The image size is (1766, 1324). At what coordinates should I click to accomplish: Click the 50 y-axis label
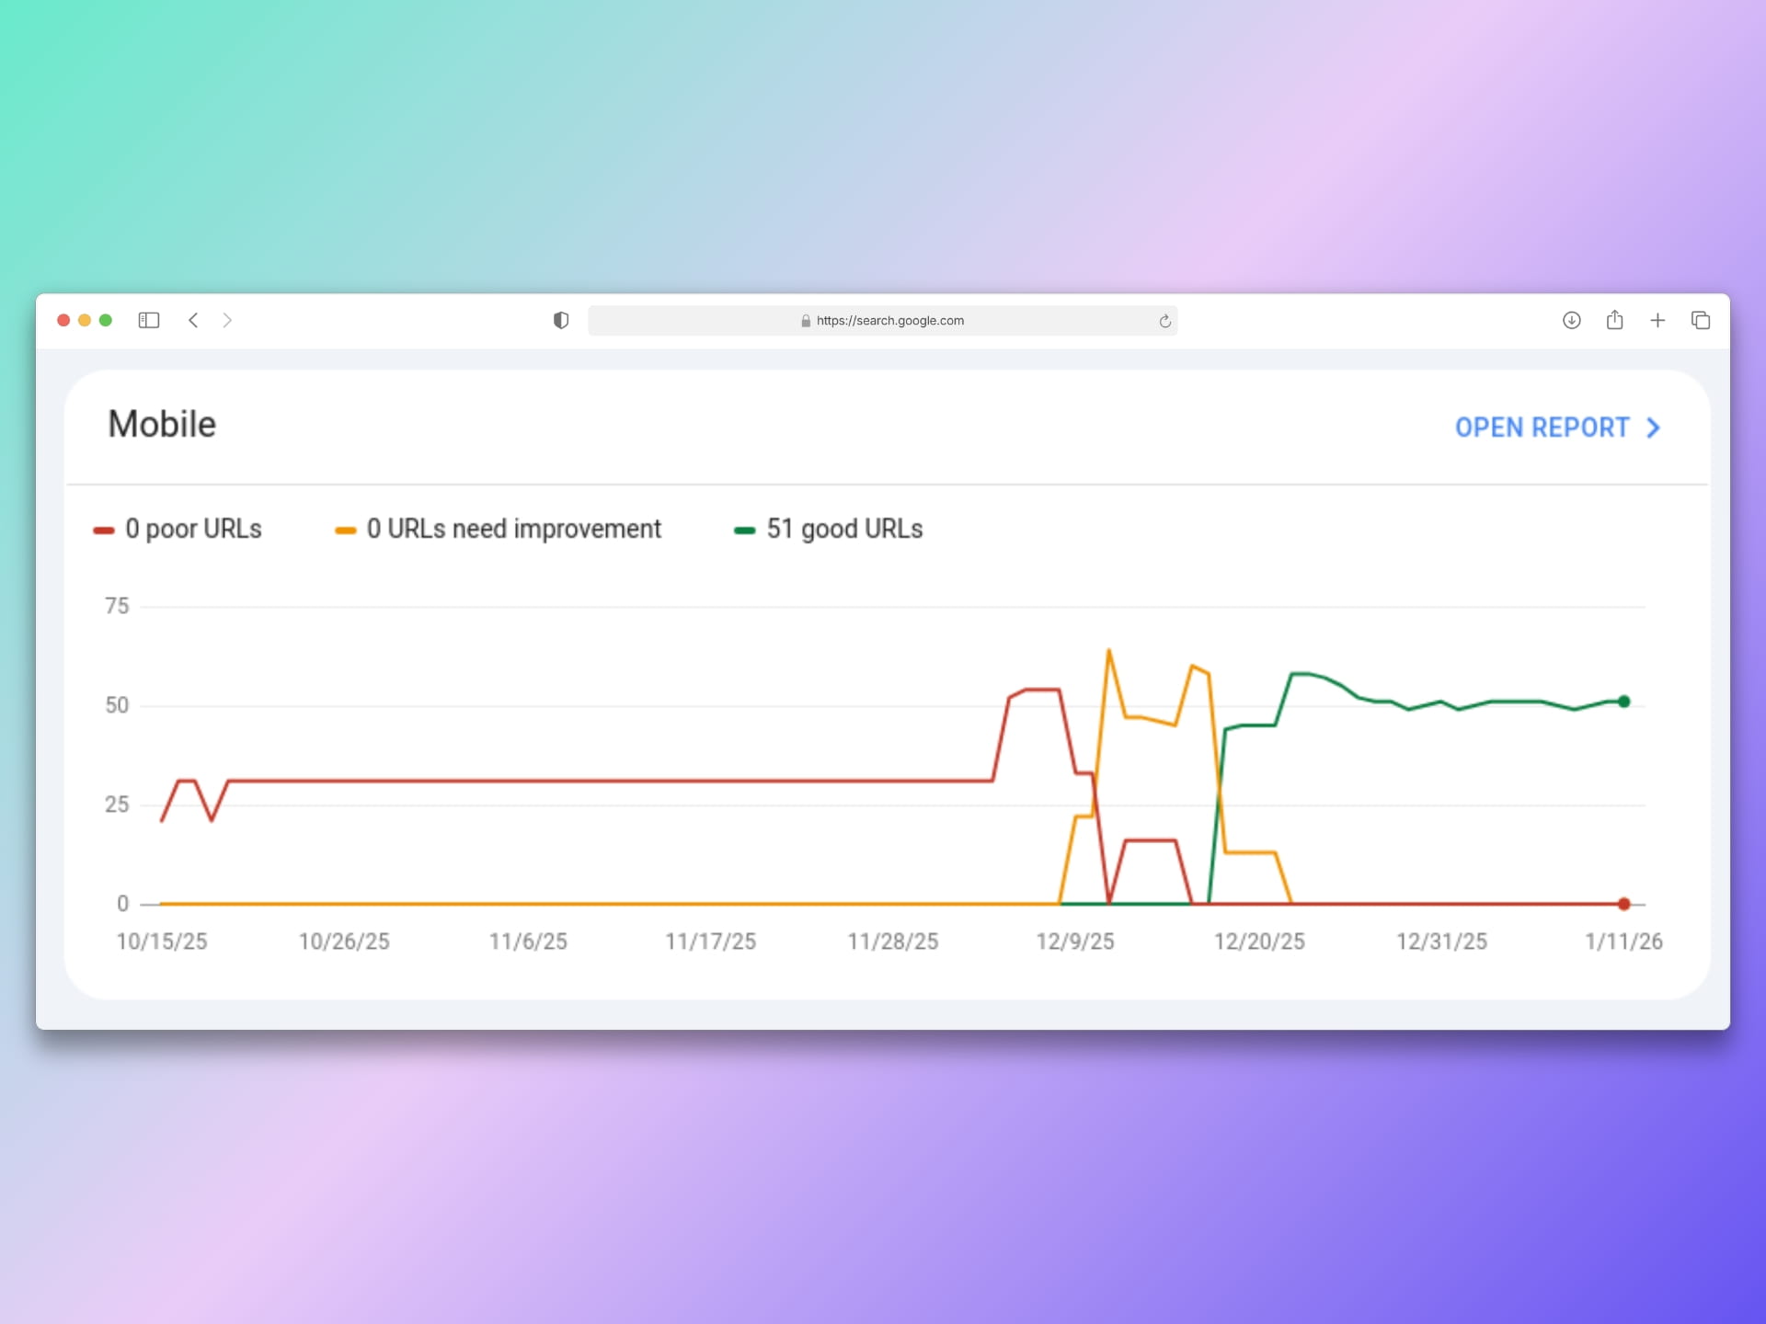point(117,705)
